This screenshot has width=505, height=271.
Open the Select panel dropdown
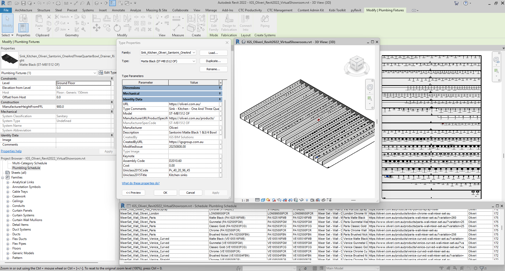[7, 35]
